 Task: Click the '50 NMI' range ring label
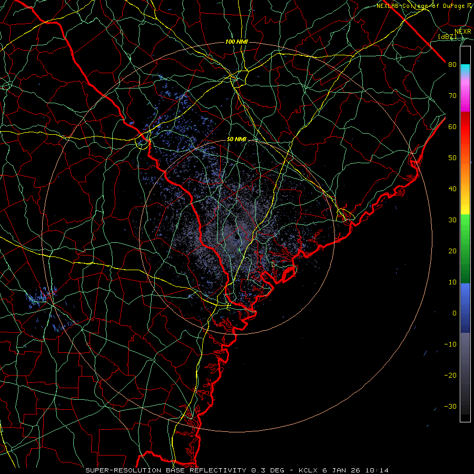tap(236, 140)
